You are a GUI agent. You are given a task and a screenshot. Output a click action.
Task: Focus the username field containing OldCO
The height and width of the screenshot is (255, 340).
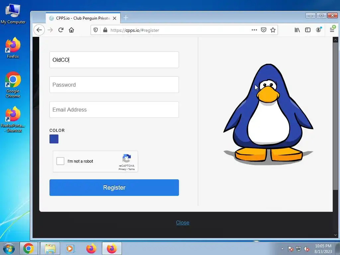click(114, 60)
